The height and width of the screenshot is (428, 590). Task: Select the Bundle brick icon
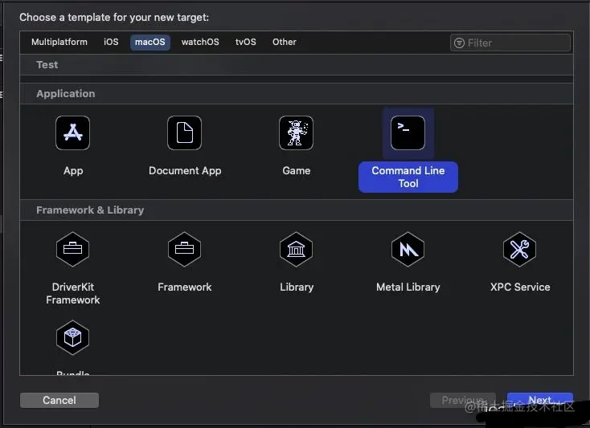click(72, 337)
